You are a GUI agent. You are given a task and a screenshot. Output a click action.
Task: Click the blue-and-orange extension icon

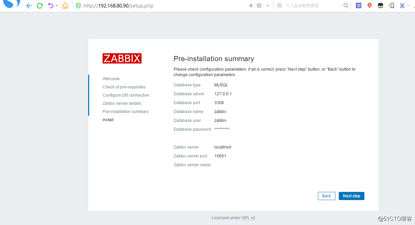391,5
